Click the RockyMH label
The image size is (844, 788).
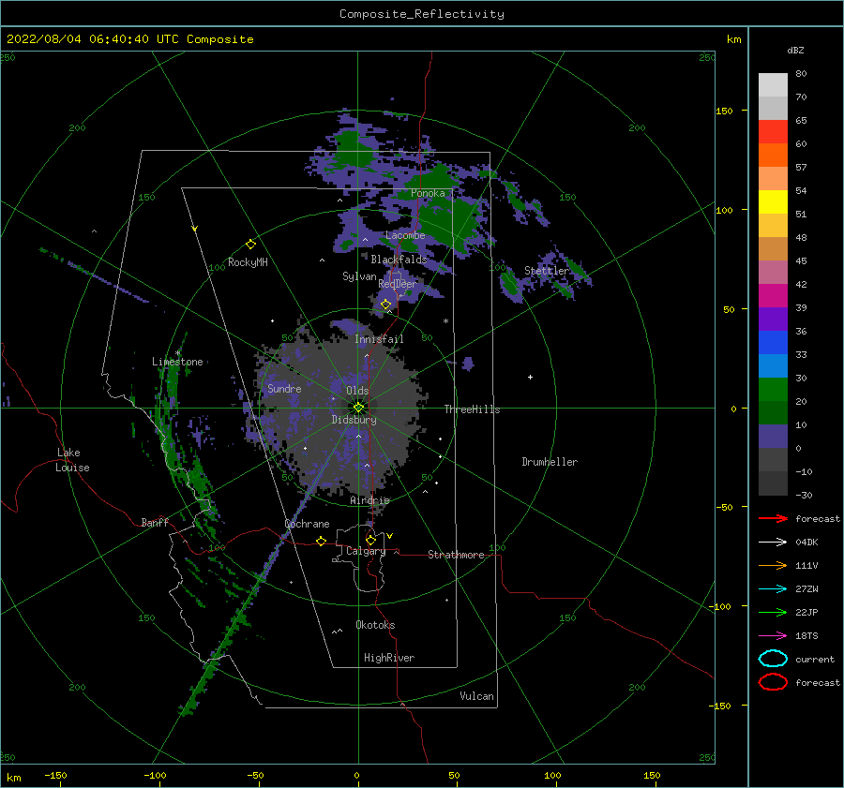click(x=248, y=262)
